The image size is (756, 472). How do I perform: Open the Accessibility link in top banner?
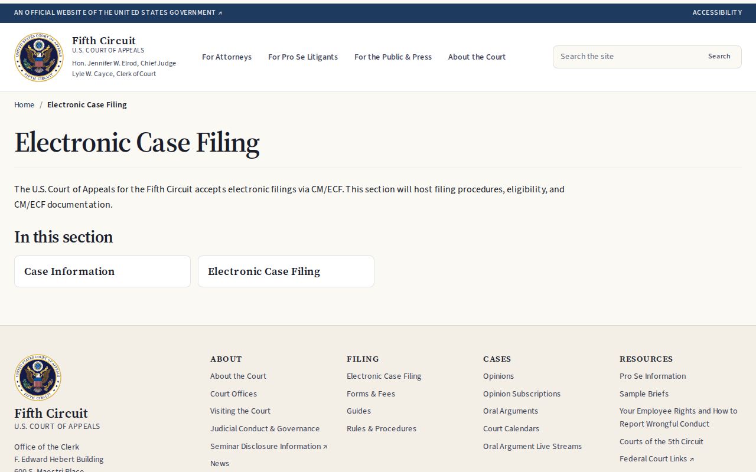tap(717, 12)
